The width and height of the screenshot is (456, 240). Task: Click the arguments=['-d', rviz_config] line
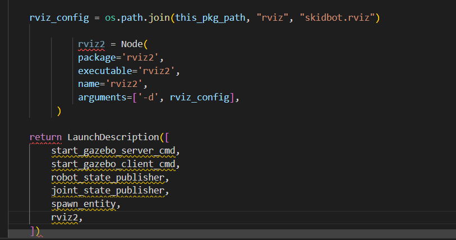coord(159,98)
